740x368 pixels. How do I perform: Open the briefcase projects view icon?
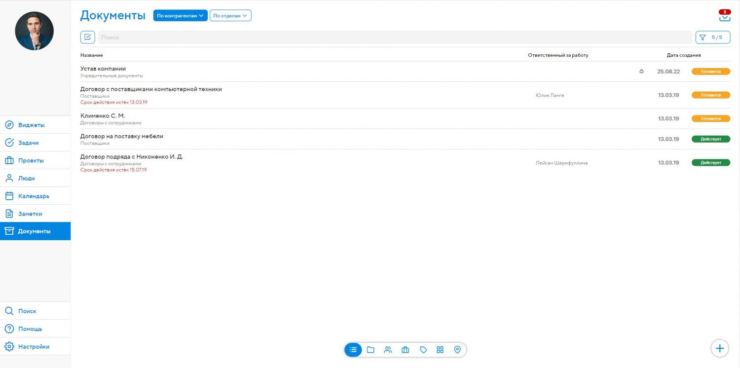coord(406,350)
